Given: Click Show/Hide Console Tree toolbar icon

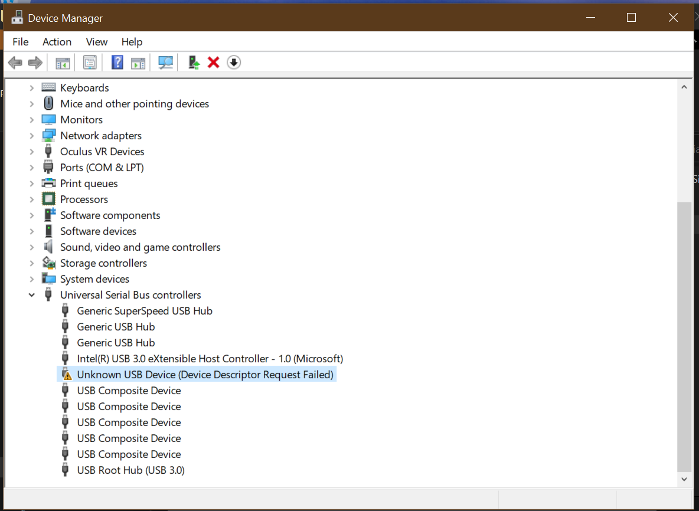Looking at the screenshot, I should 63,63.
